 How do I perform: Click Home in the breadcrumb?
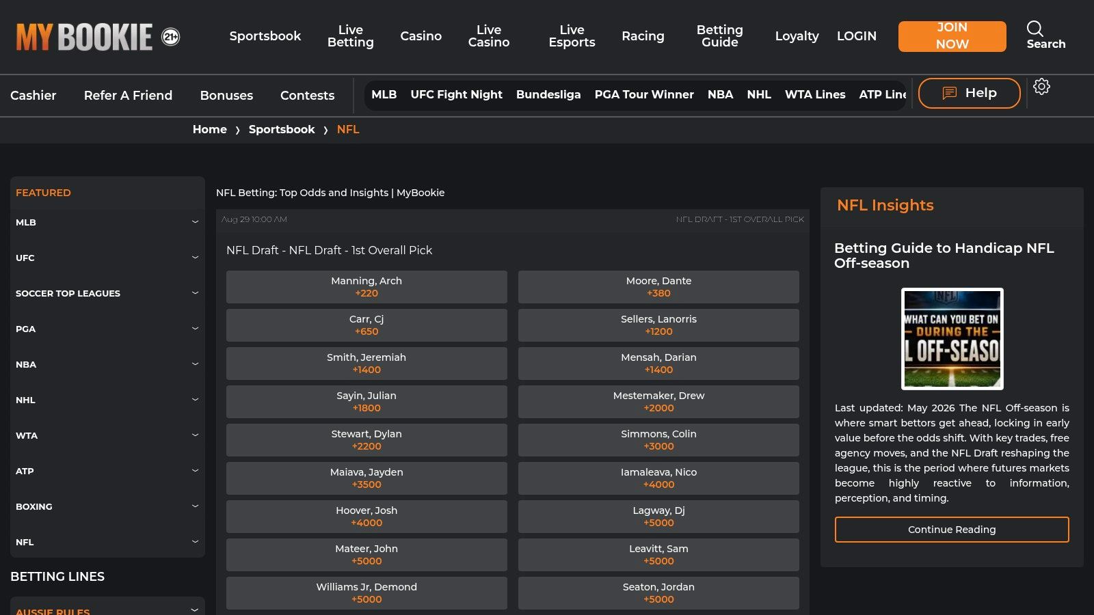click(x=210, y=129)
